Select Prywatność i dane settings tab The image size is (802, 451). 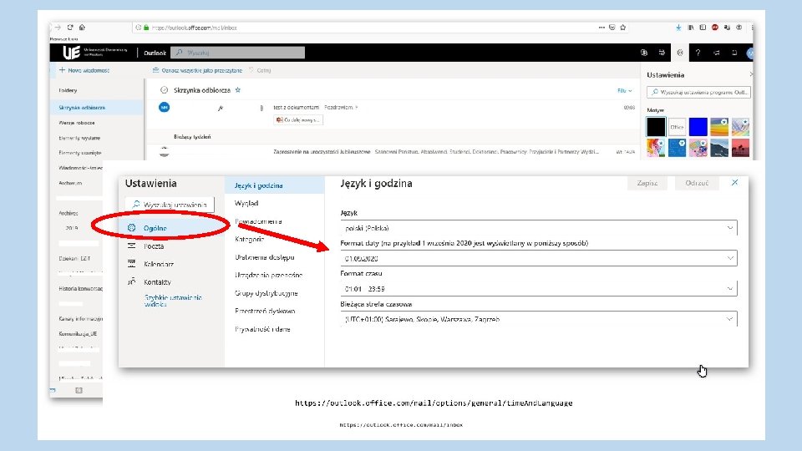pyautogui.click(x=262, y=329)
